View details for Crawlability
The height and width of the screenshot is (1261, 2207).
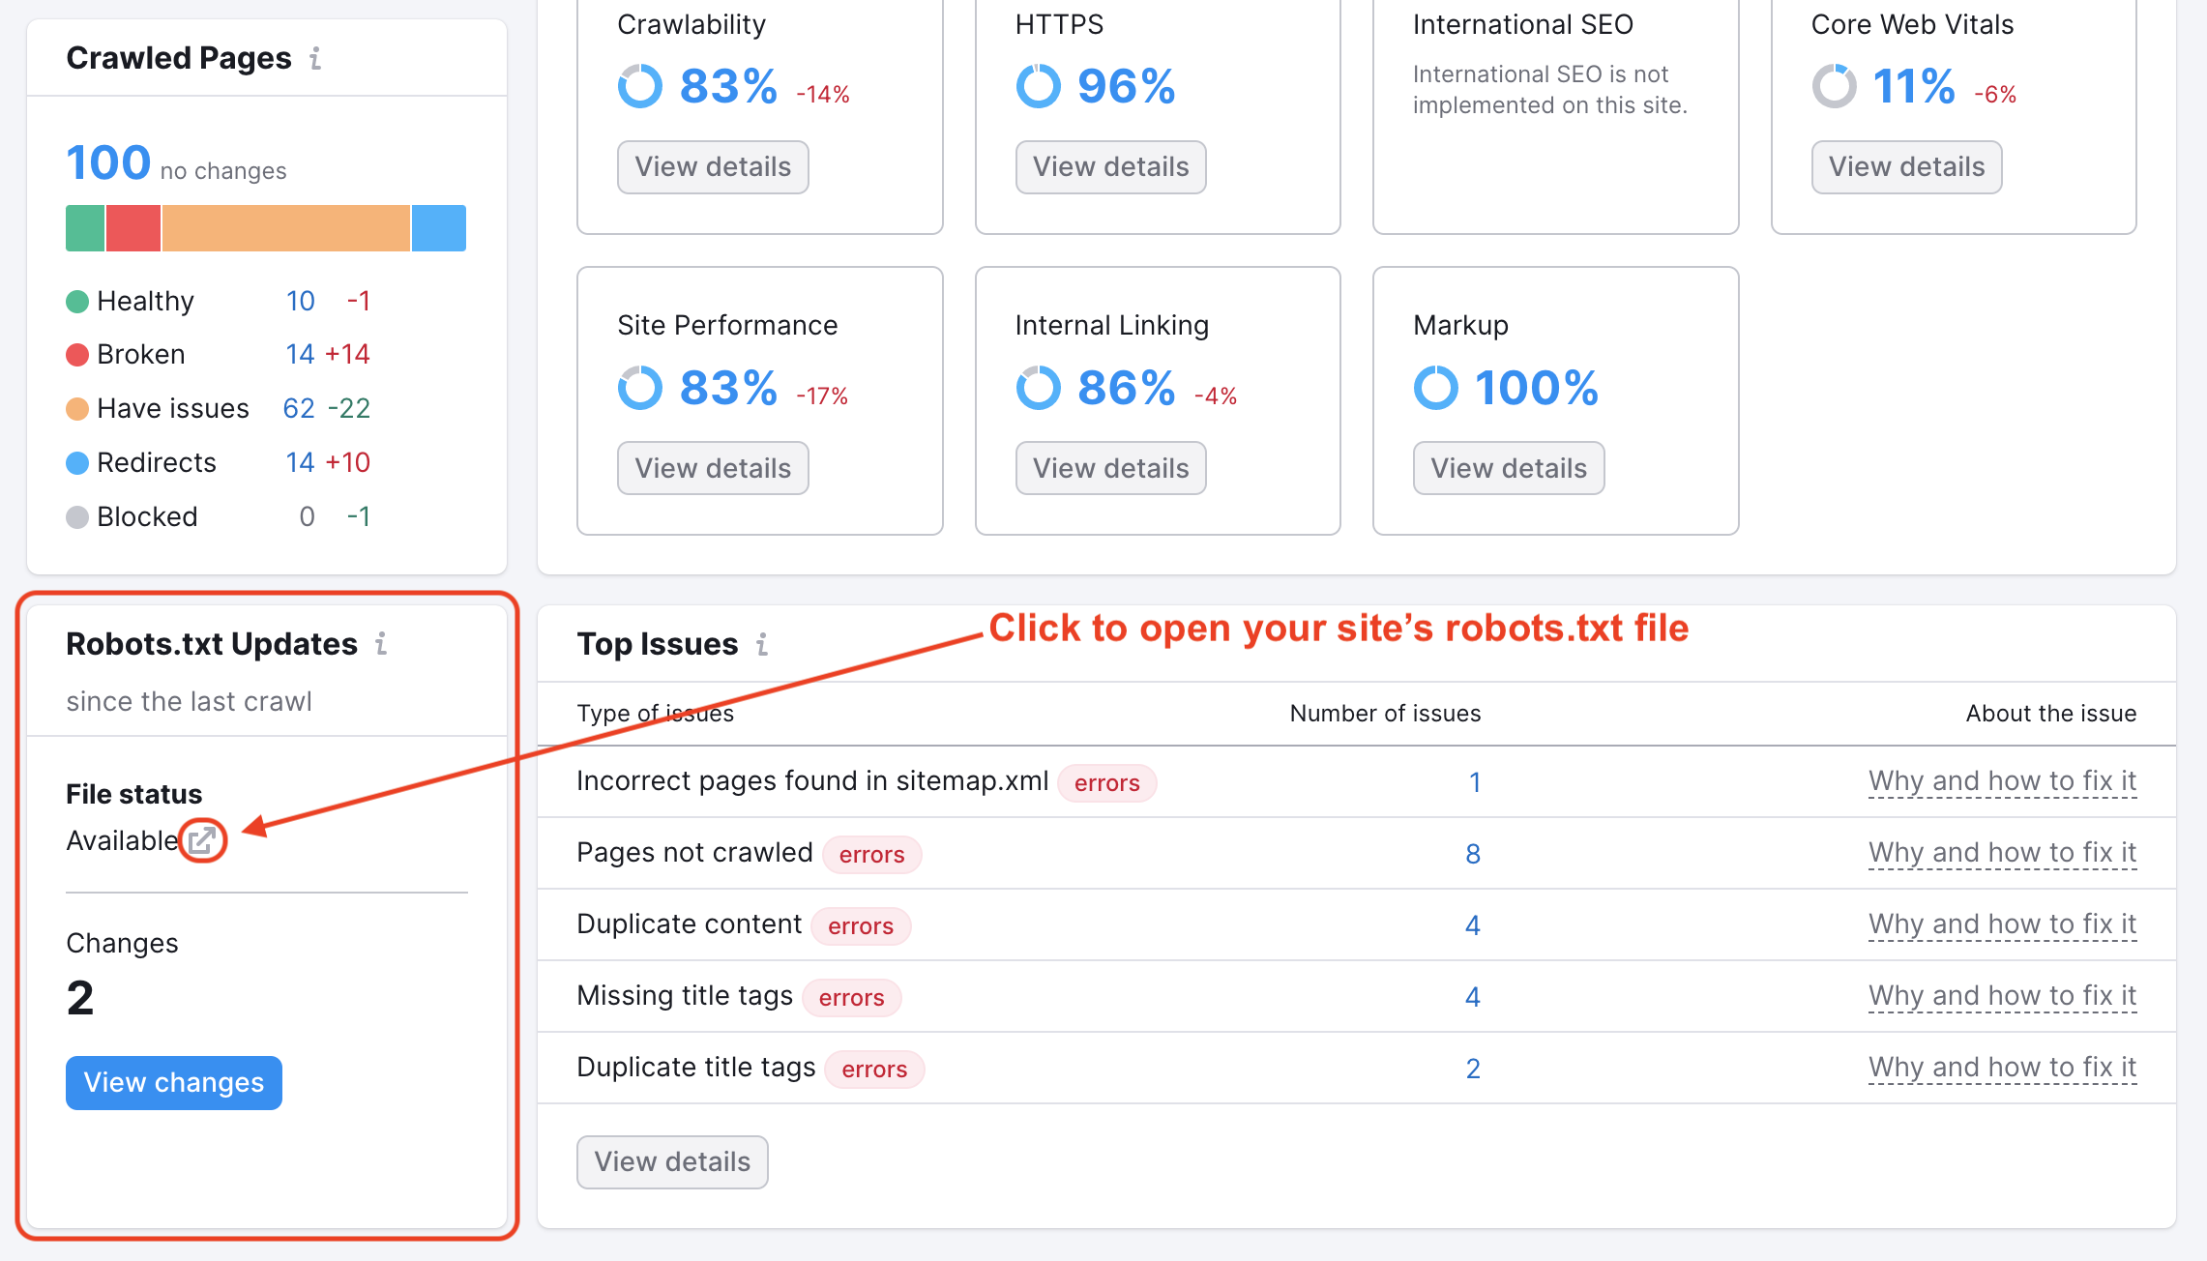[712, 166]
